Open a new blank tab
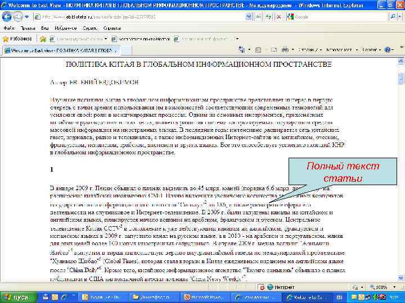The height and width of the screenshot is (303, 405). pyautogui.click(x=126, y=50)
